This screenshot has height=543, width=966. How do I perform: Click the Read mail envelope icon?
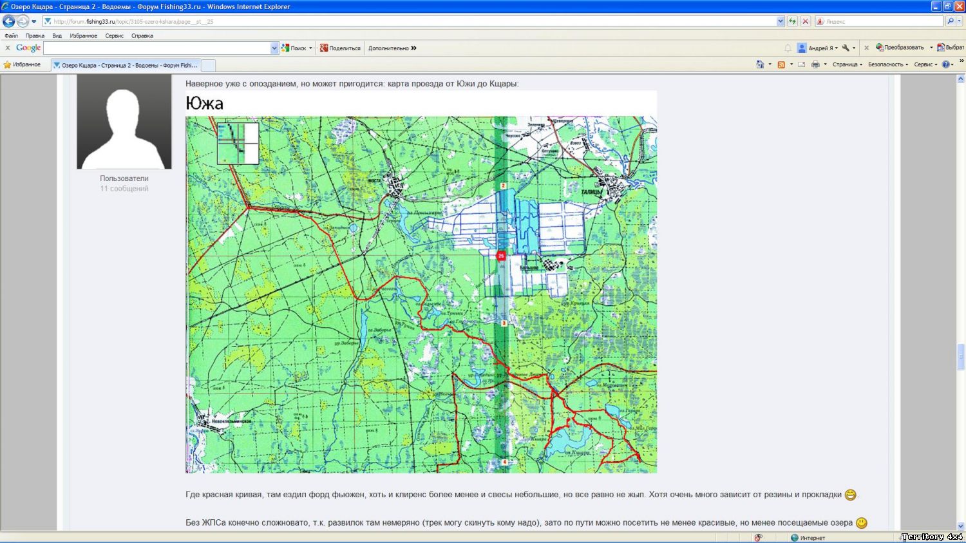[x=801, y=64]
